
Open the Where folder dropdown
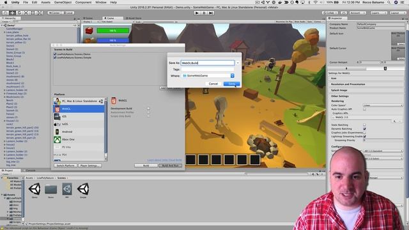pos(208,75)
